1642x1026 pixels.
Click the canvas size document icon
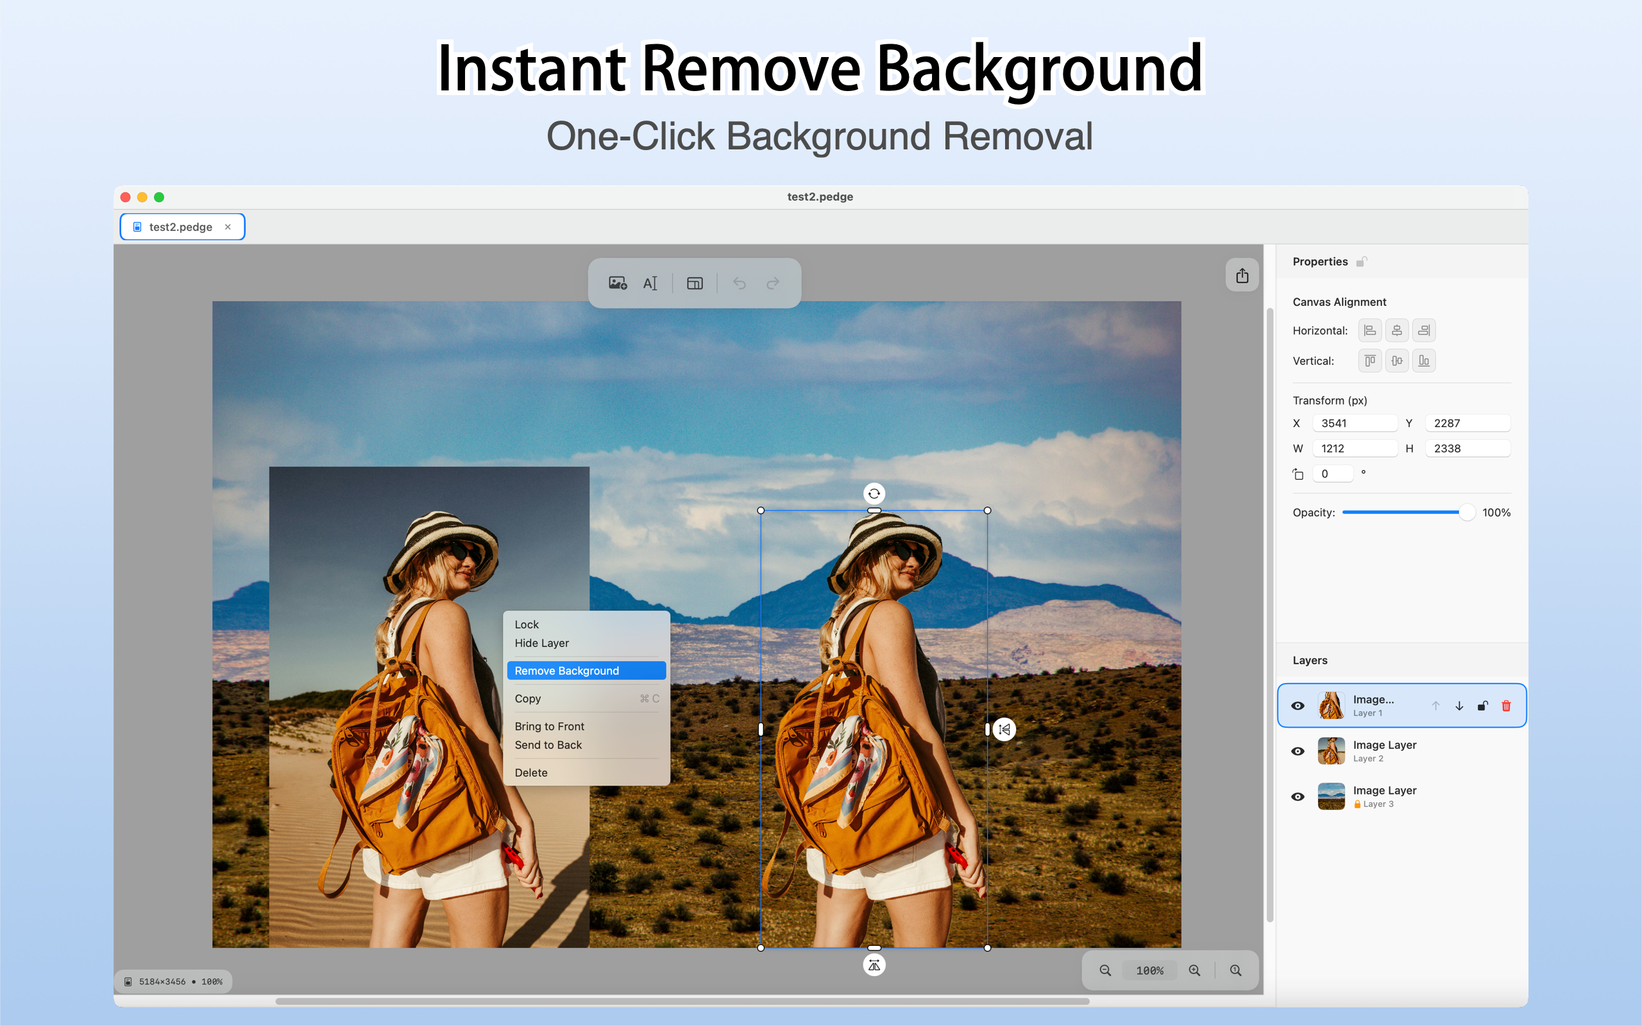coord(128,981)
